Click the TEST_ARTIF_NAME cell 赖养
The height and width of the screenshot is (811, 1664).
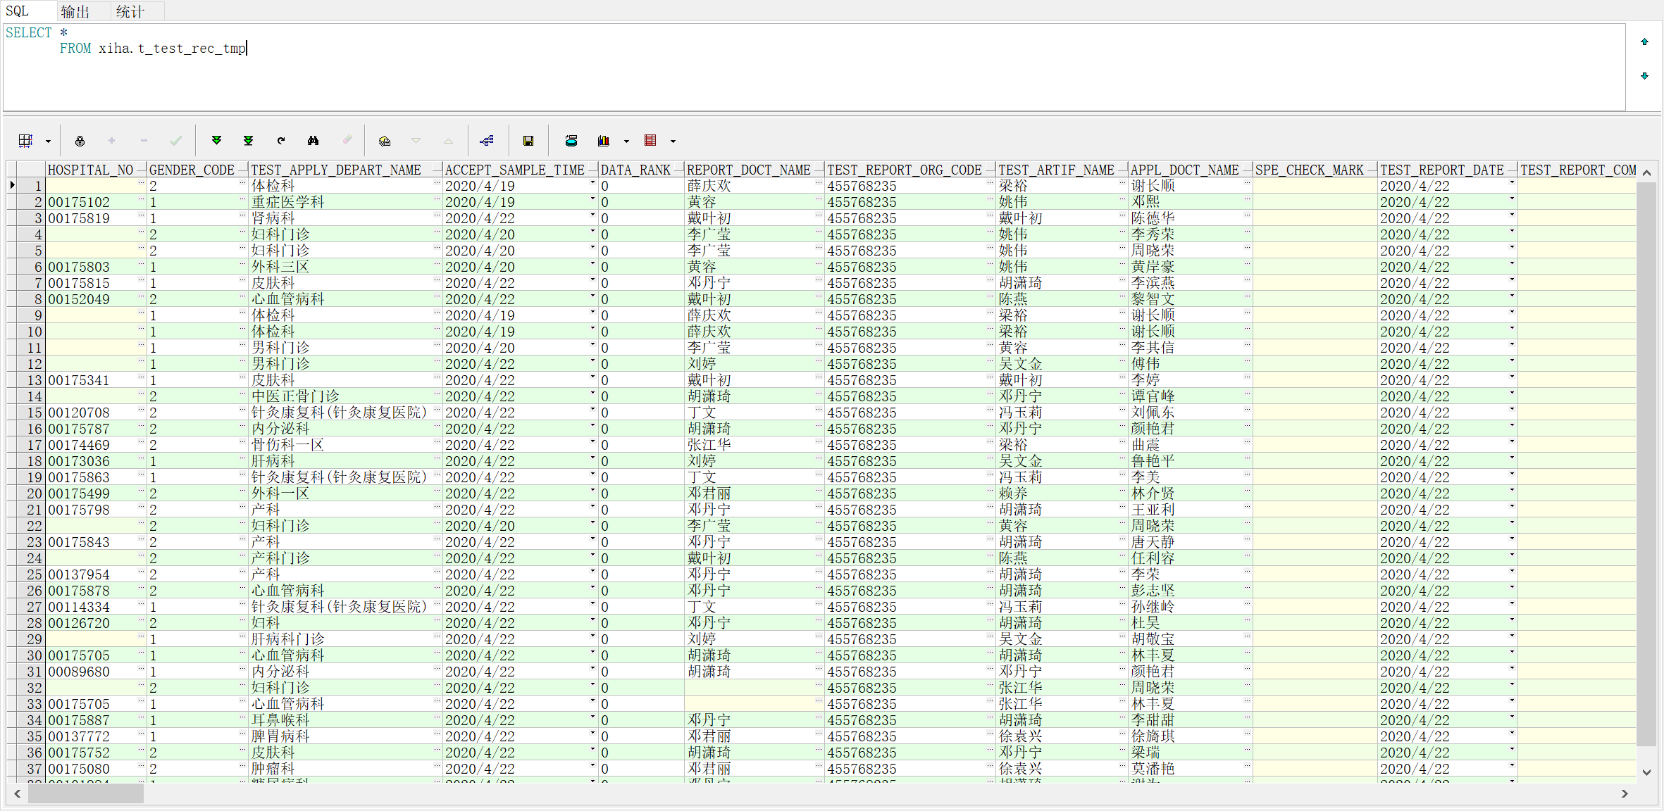[1062, 493]
